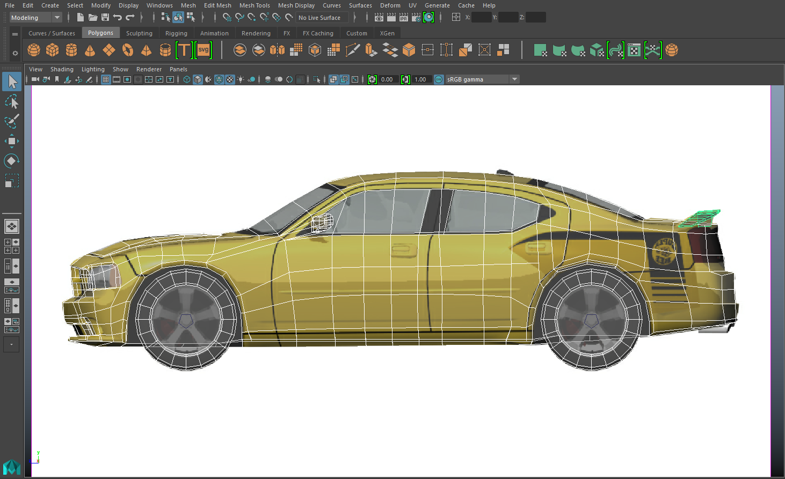
Task: Toggle textured display checker button
Action: [230, 79]
